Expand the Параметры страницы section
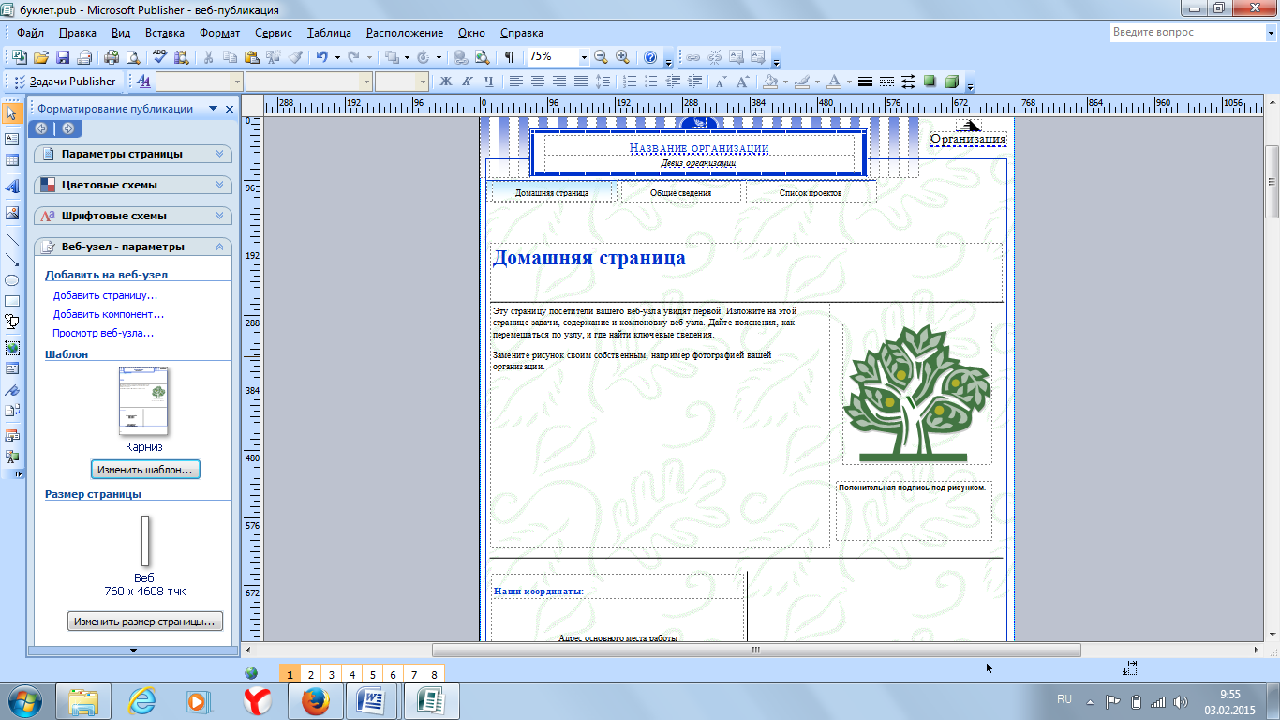Image resolution: width=1280 pixels, height=720 pixels. click(x=133, y=154)
